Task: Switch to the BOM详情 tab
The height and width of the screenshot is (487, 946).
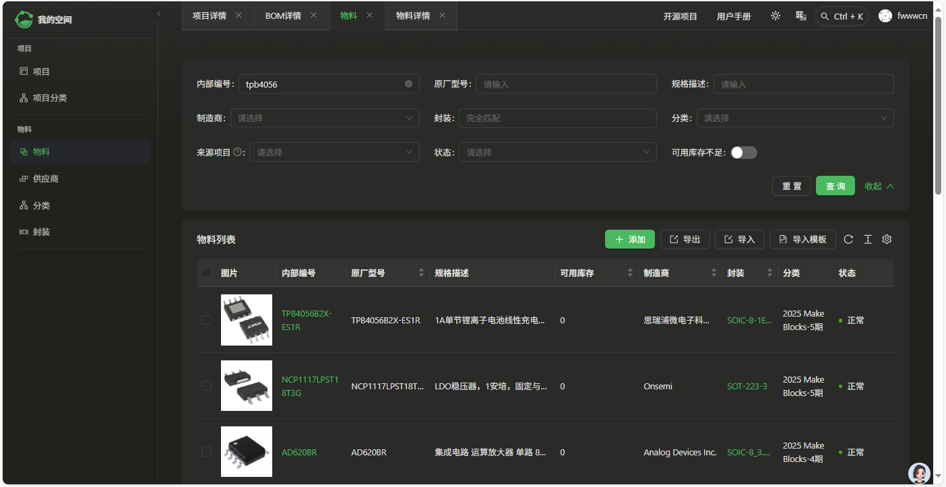Action: pos(282,15)
